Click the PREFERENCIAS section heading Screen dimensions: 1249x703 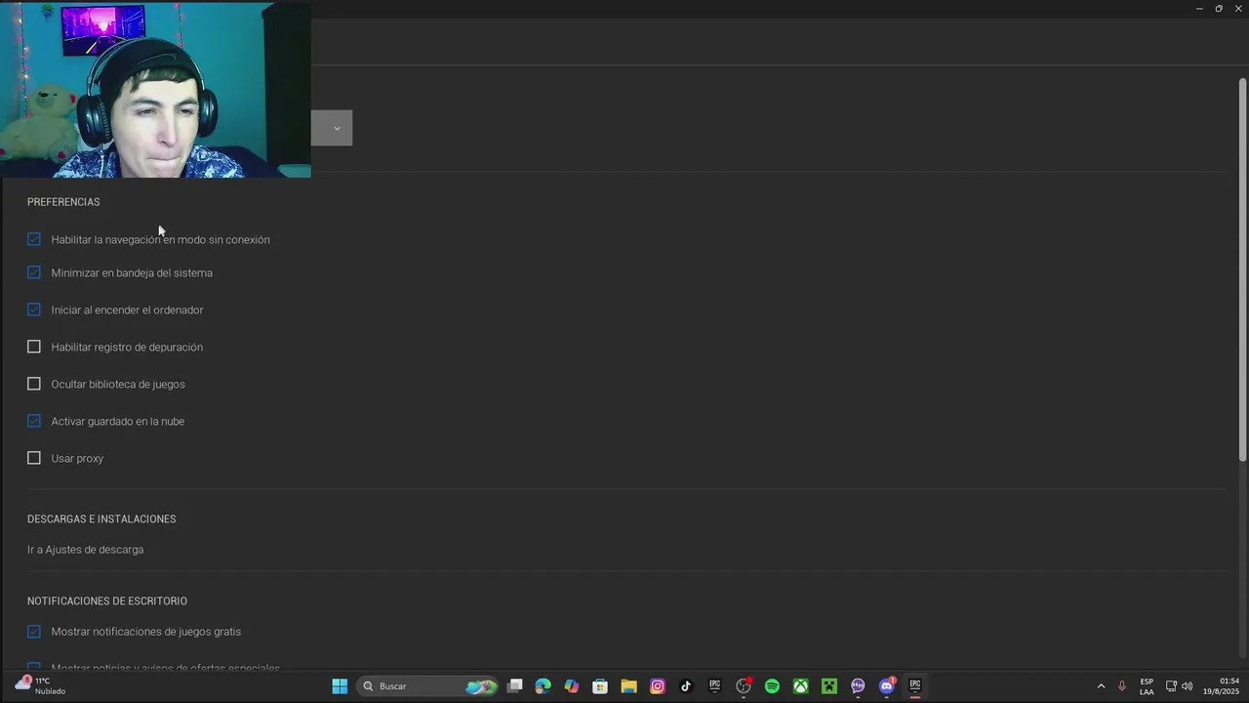tap(63, 202)
